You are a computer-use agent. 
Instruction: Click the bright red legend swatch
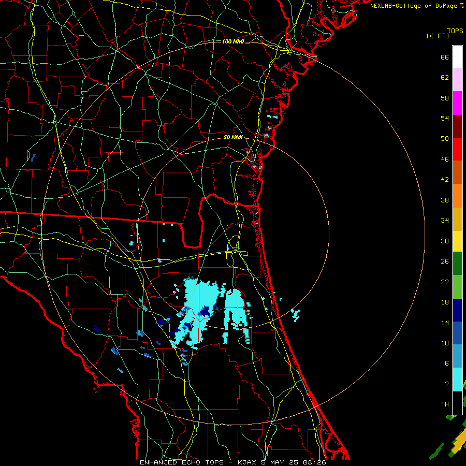click(x=457, y=149)
